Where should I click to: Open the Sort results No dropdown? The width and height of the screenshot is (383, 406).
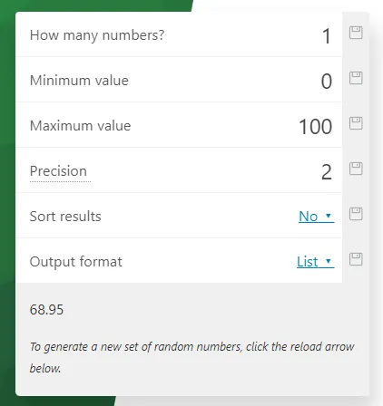[x=316, y=217]
